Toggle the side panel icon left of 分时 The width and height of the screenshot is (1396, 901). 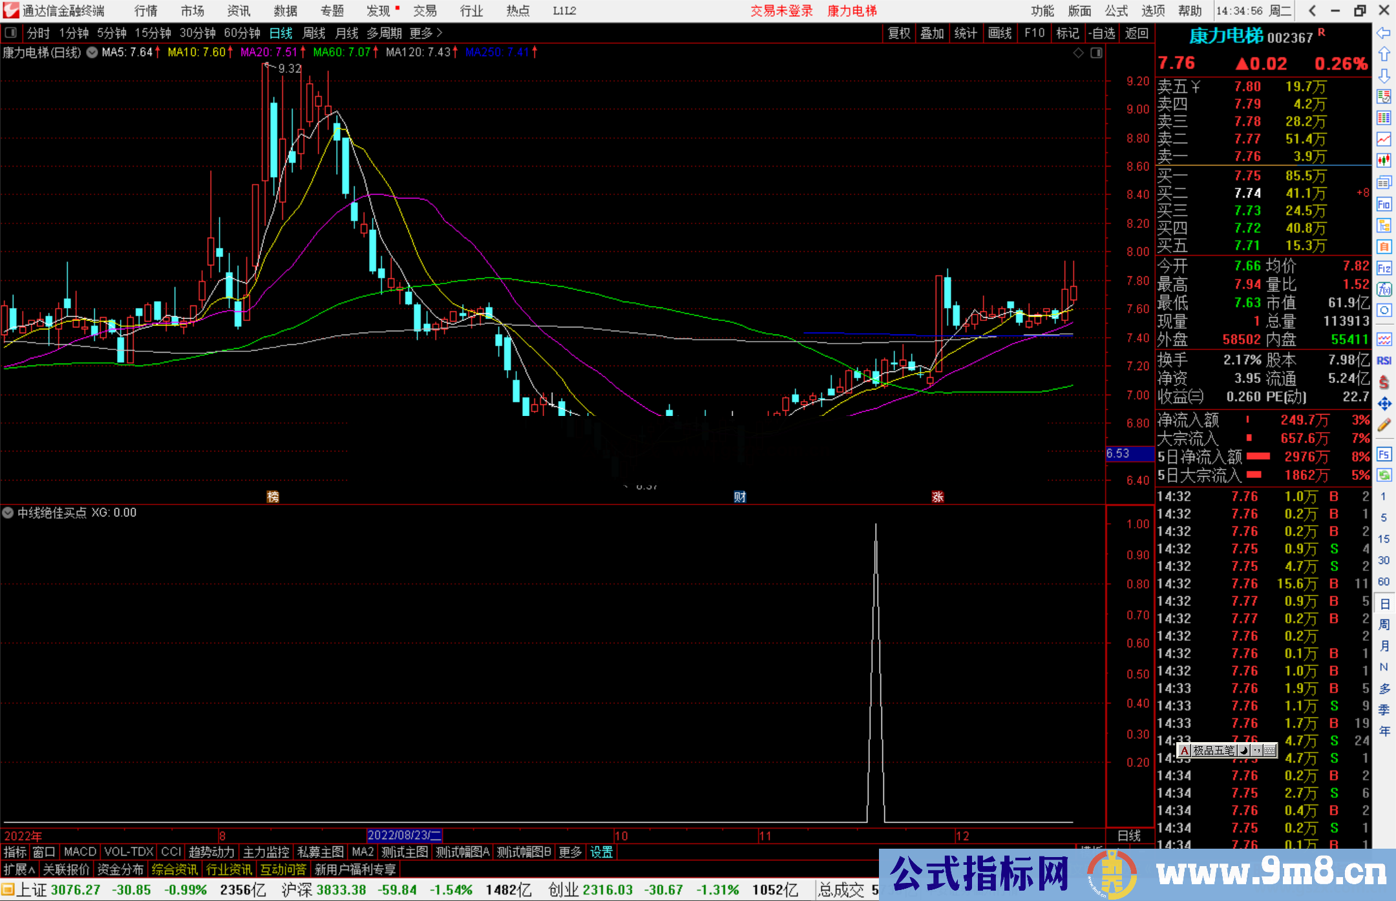[x=10, y=33]
